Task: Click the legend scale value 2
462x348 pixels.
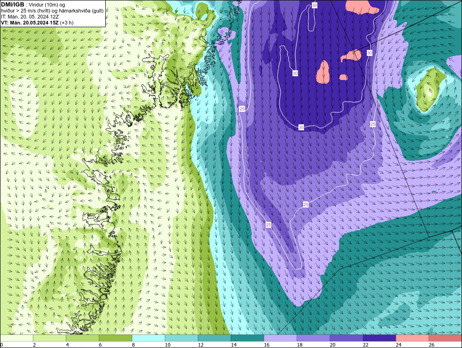Action: pyautogui.click(x=35, y=345)
